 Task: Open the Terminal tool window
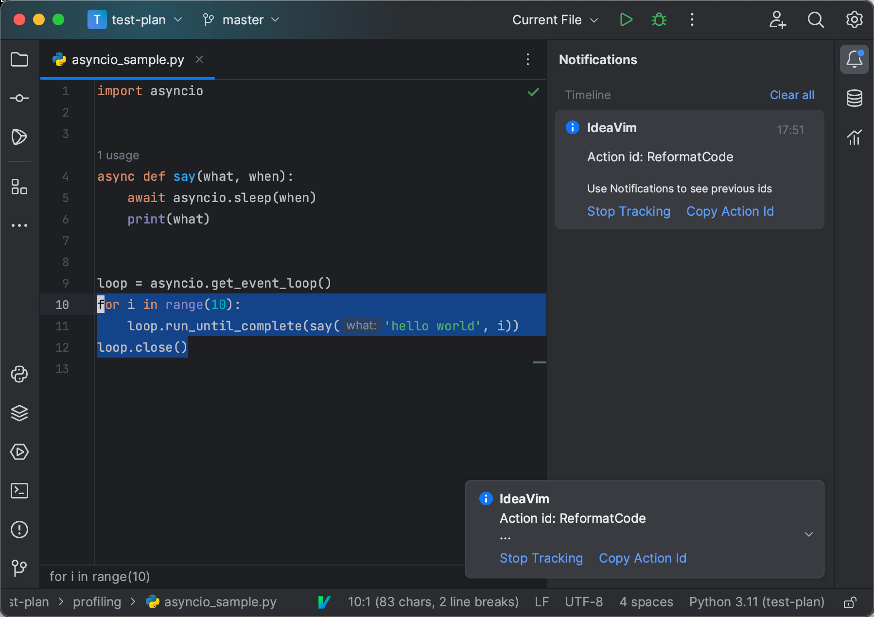coord(19,491)
